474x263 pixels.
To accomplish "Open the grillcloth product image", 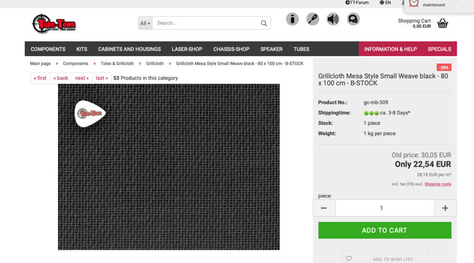I will click(169, 167).
